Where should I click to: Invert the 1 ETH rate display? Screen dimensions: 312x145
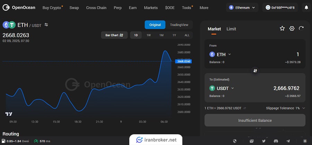point(245,108)
